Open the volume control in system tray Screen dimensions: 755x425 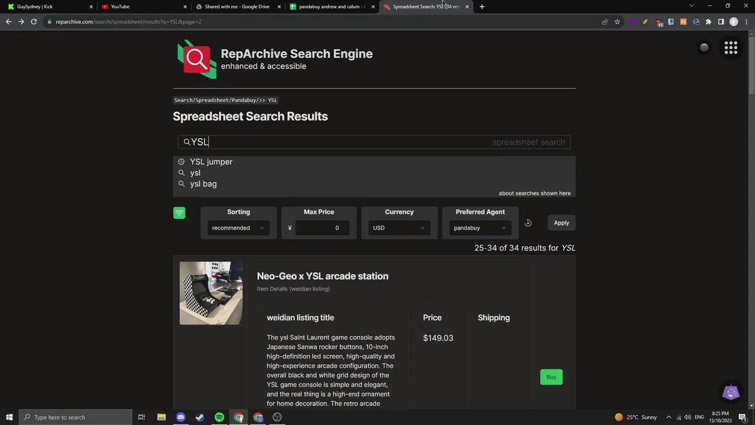point(688,417)
